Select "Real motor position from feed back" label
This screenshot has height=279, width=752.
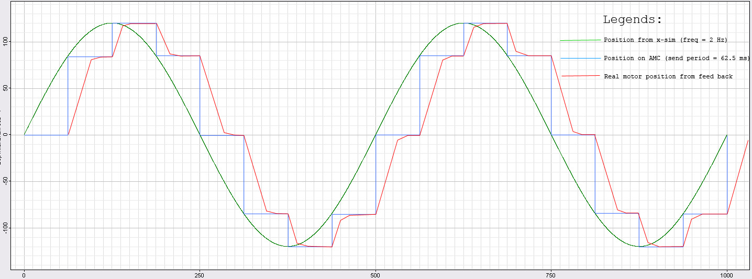point(668,76)
